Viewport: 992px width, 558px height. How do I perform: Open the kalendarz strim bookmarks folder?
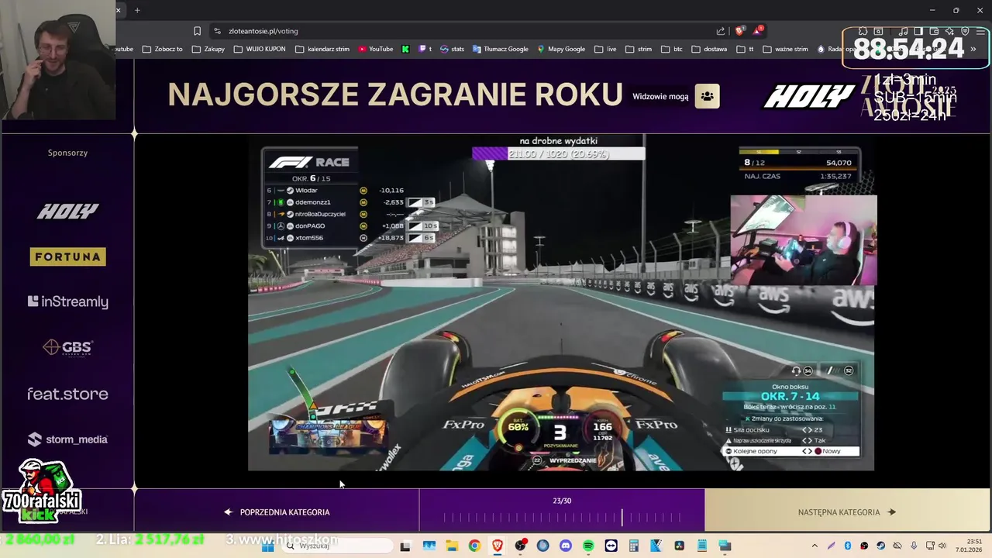click(322, 49)
